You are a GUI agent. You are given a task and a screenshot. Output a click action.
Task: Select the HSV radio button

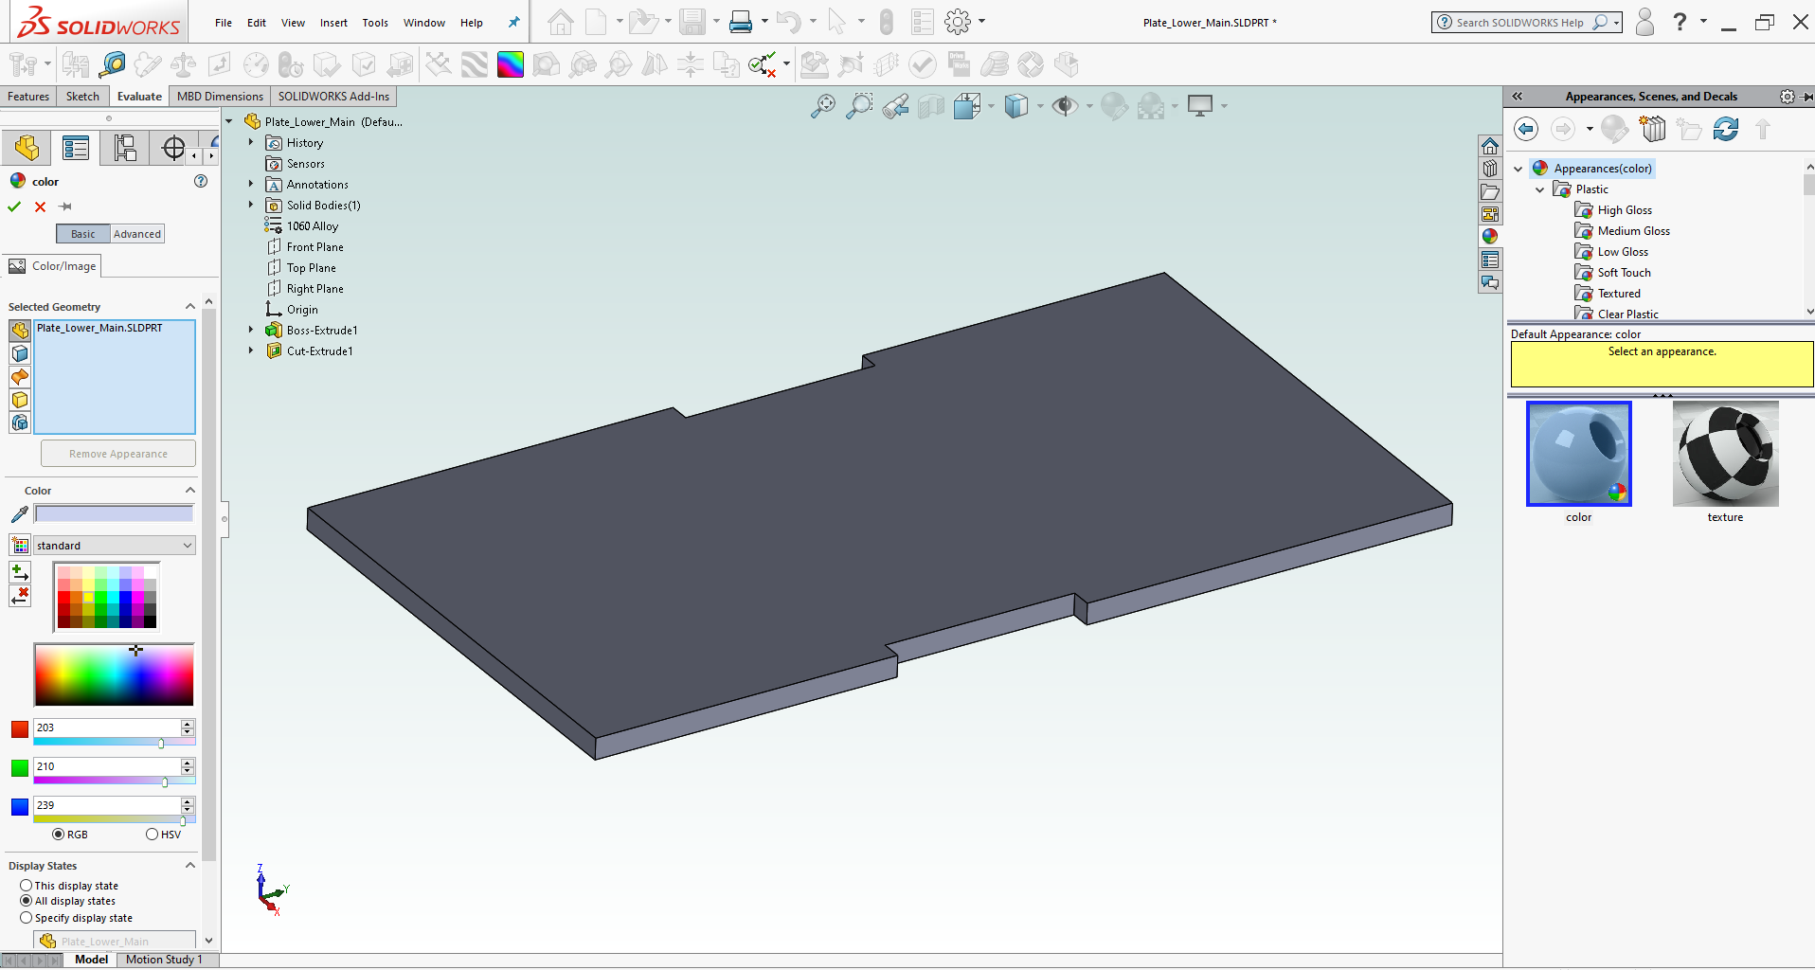pyautogui.click(x=152, y=835)
